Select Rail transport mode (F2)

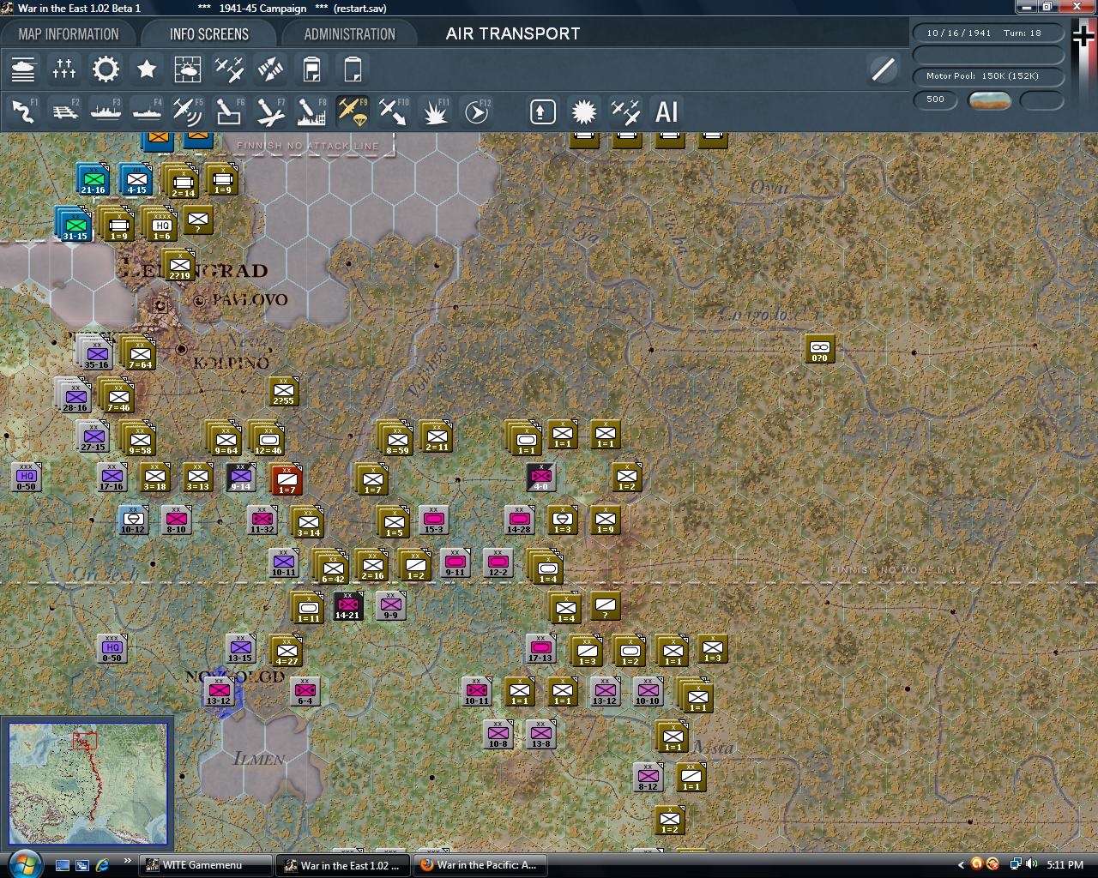(64, 111)
